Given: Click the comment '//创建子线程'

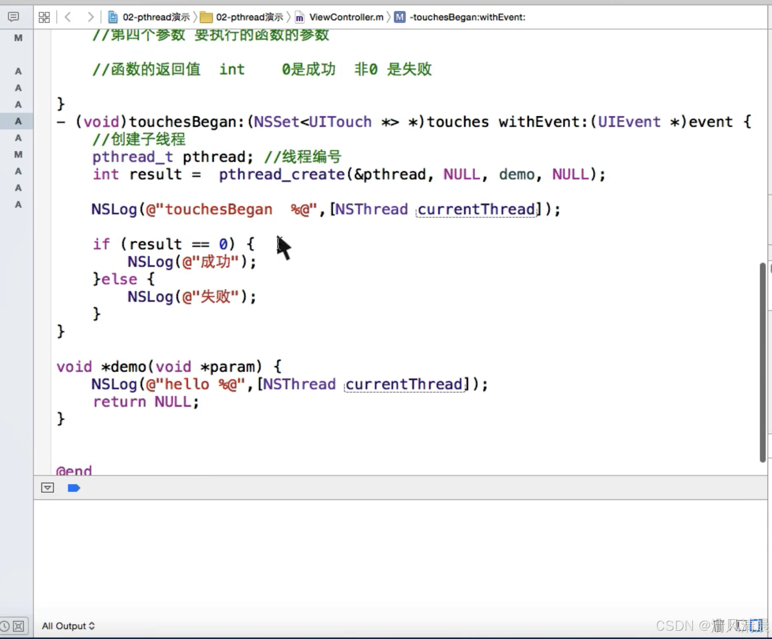Looking at the screenshot, I should (x=139, y=139).
